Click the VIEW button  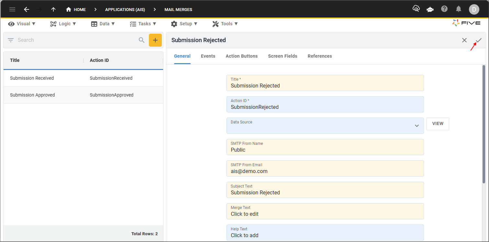[x=438, y=124]
